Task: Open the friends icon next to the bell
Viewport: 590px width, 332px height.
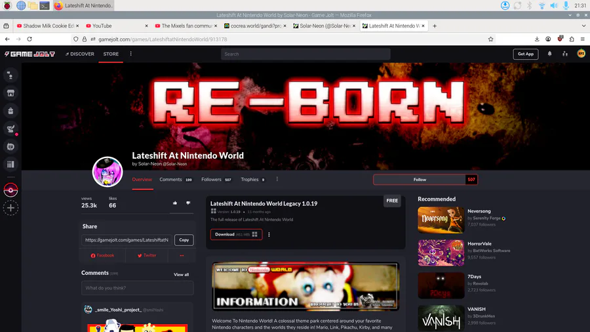Action: pos(565,54)
